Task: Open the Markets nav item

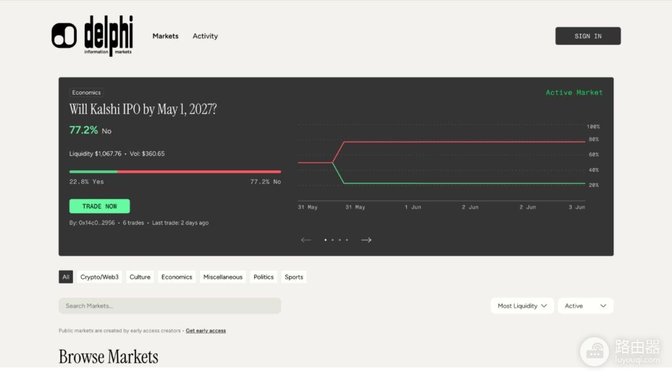Action: click(165, 36)
